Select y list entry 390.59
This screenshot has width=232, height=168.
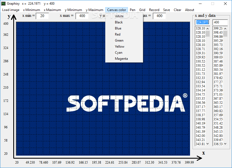(x=218, y=53)
